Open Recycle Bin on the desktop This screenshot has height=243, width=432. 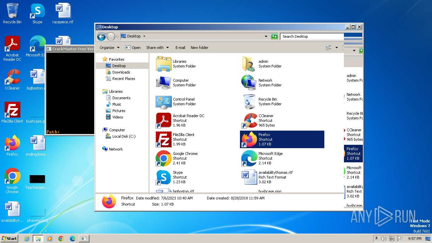[12, 13]
